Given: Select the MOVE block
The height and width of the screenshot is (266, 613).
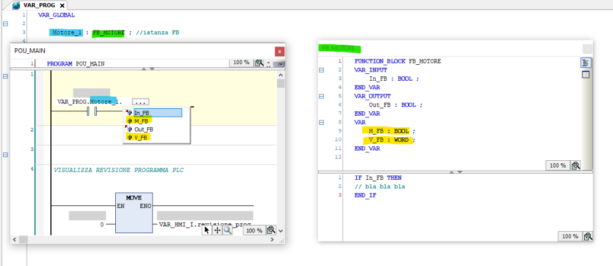Looking at the screenshot, I should (x=134, y=213).
